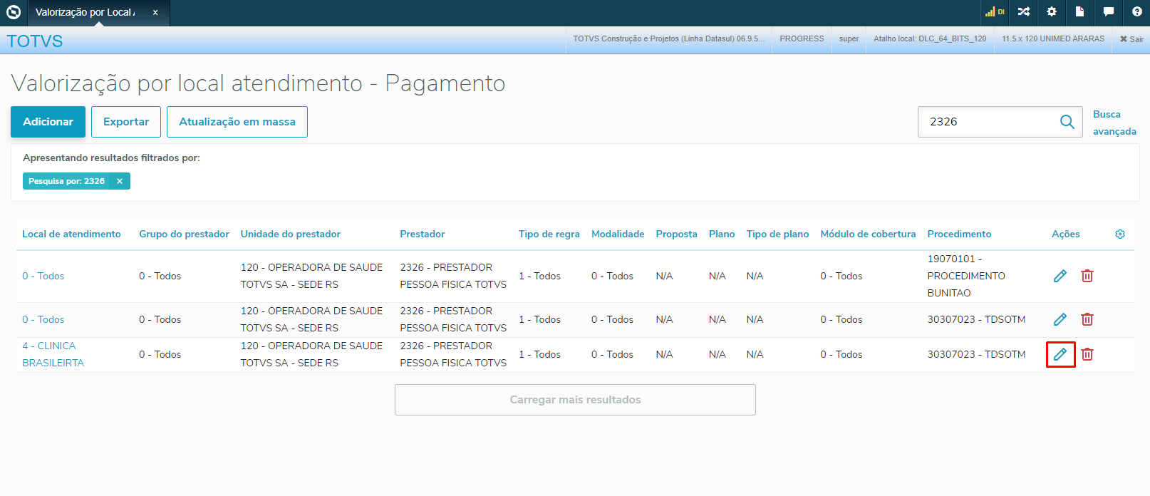Click the magnifier search icon

coord(1067,122)
